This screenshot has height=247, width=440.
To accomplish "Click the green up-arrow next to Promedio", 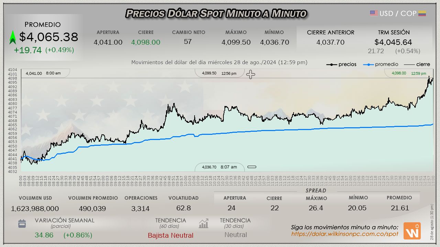I will tap(13, 37).
